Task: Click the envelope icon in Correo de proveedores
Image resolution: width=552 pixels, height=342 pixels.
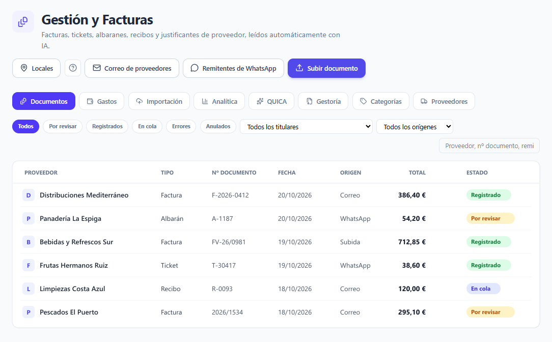Action: coord(97,68)
